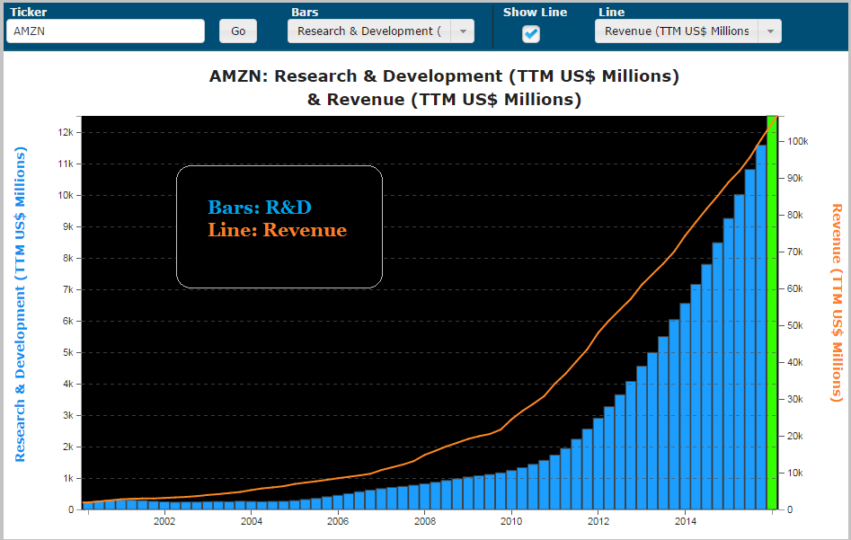Click the '20k' right axis value
The width and height of the screenshot is (851, 540).
tap(795, 437)
